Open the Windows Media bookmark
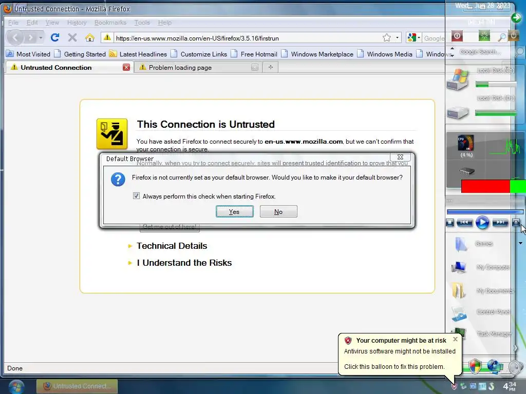526x394 pixels. pyautogui.click(x=385, y=54)
